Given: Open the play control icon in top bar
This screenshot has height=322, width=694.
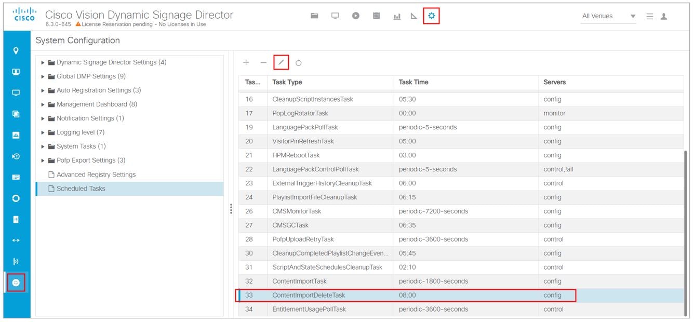Looking at the screenshot, I should (x=355, y=16).
